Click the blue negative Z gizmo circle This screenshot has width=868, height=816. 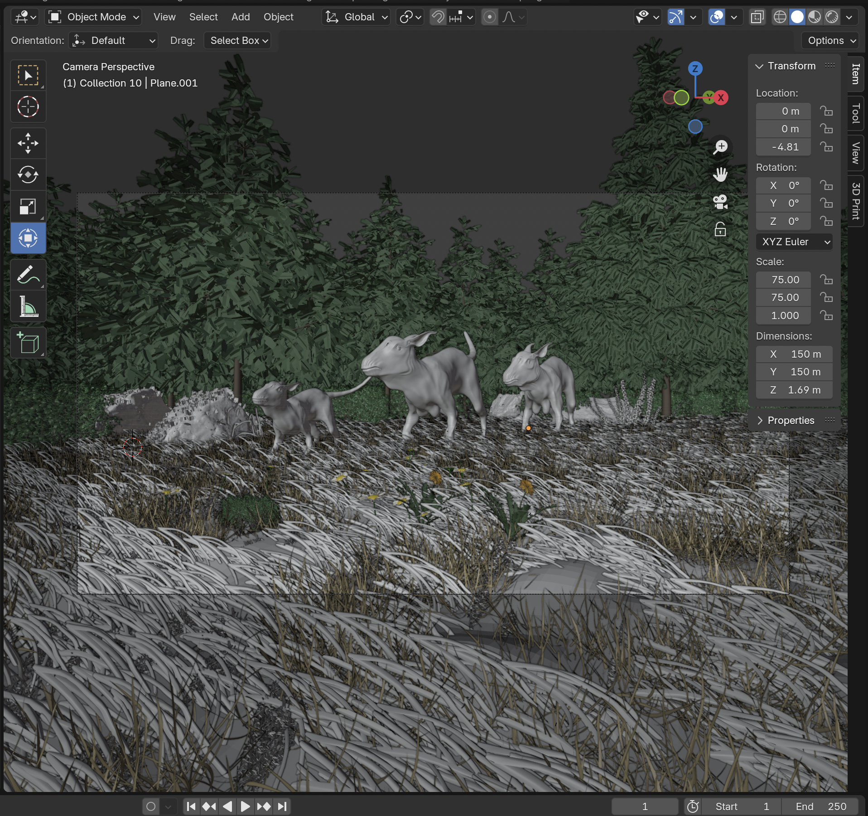pos(695,126)
